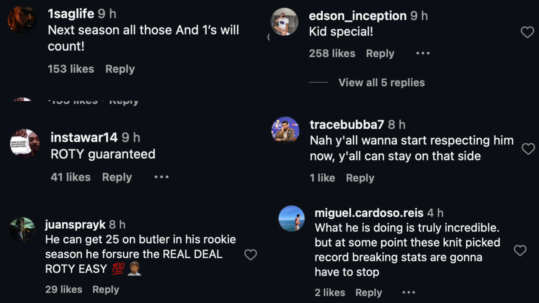Open the three-dot menu on instawar14's comment
The height and width of the screenshot is (303, 539).
(x=161, y=177)
